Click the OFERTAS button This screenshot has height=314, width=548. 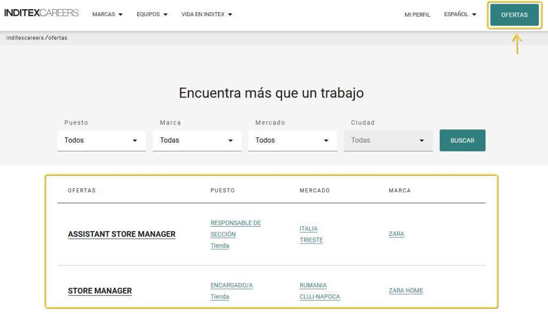(514, 15)
